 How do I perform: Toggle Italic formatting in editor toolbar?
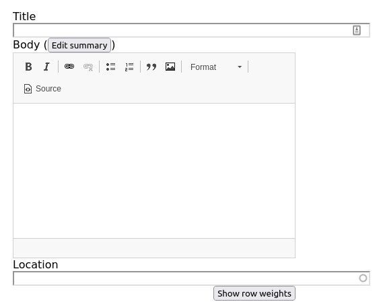click(x=46, y=67)
